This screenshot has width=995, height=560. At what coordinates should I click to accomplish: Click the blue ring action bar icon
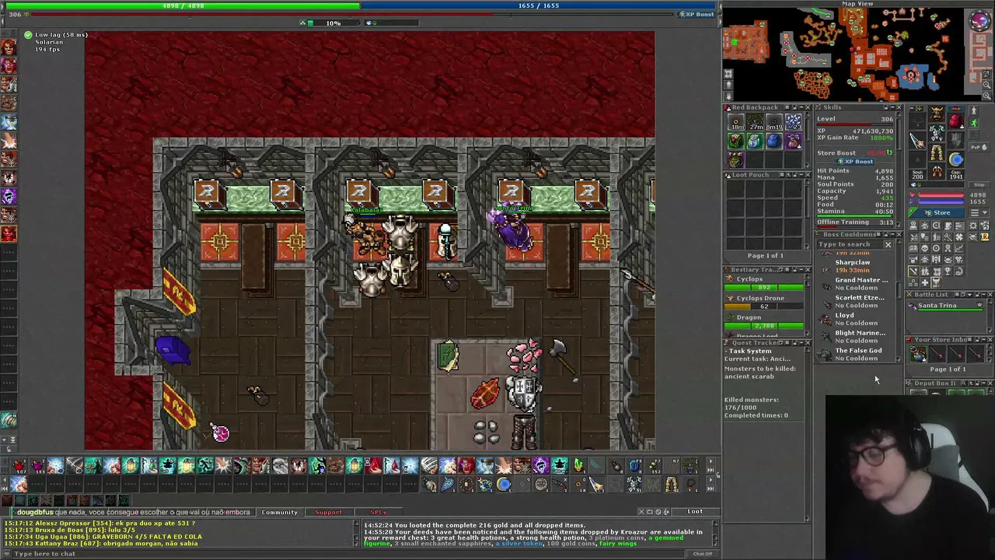point(504,485)
